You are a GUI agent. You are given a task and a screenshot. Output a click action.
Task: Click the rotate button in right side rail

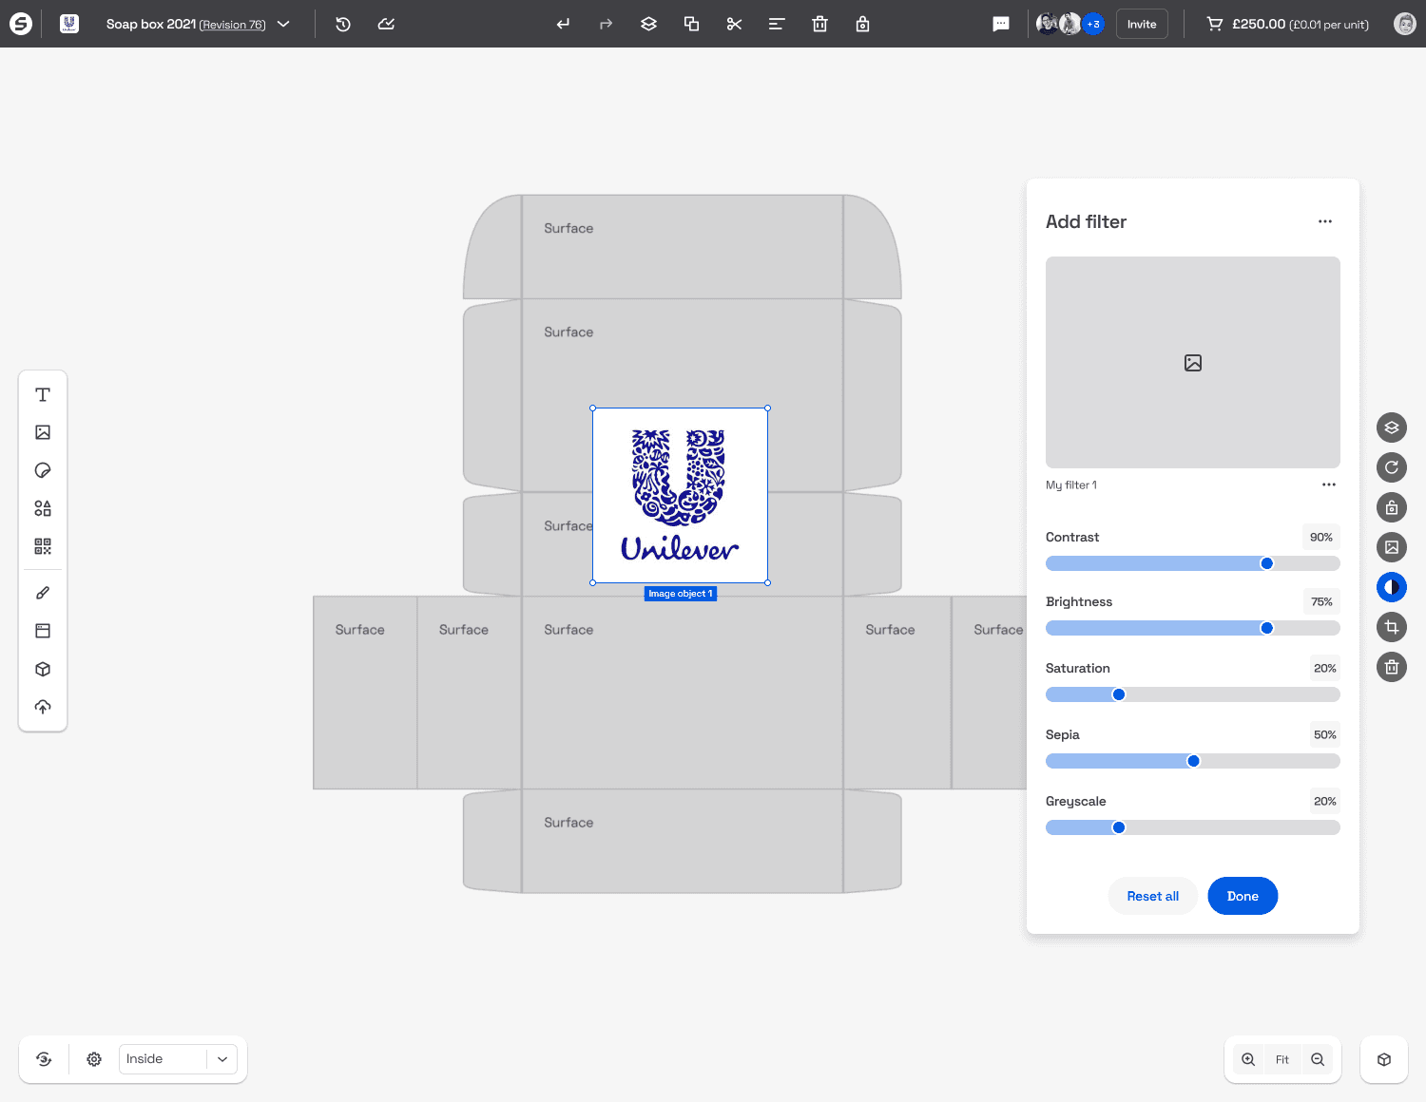[x=1392, y=467]
